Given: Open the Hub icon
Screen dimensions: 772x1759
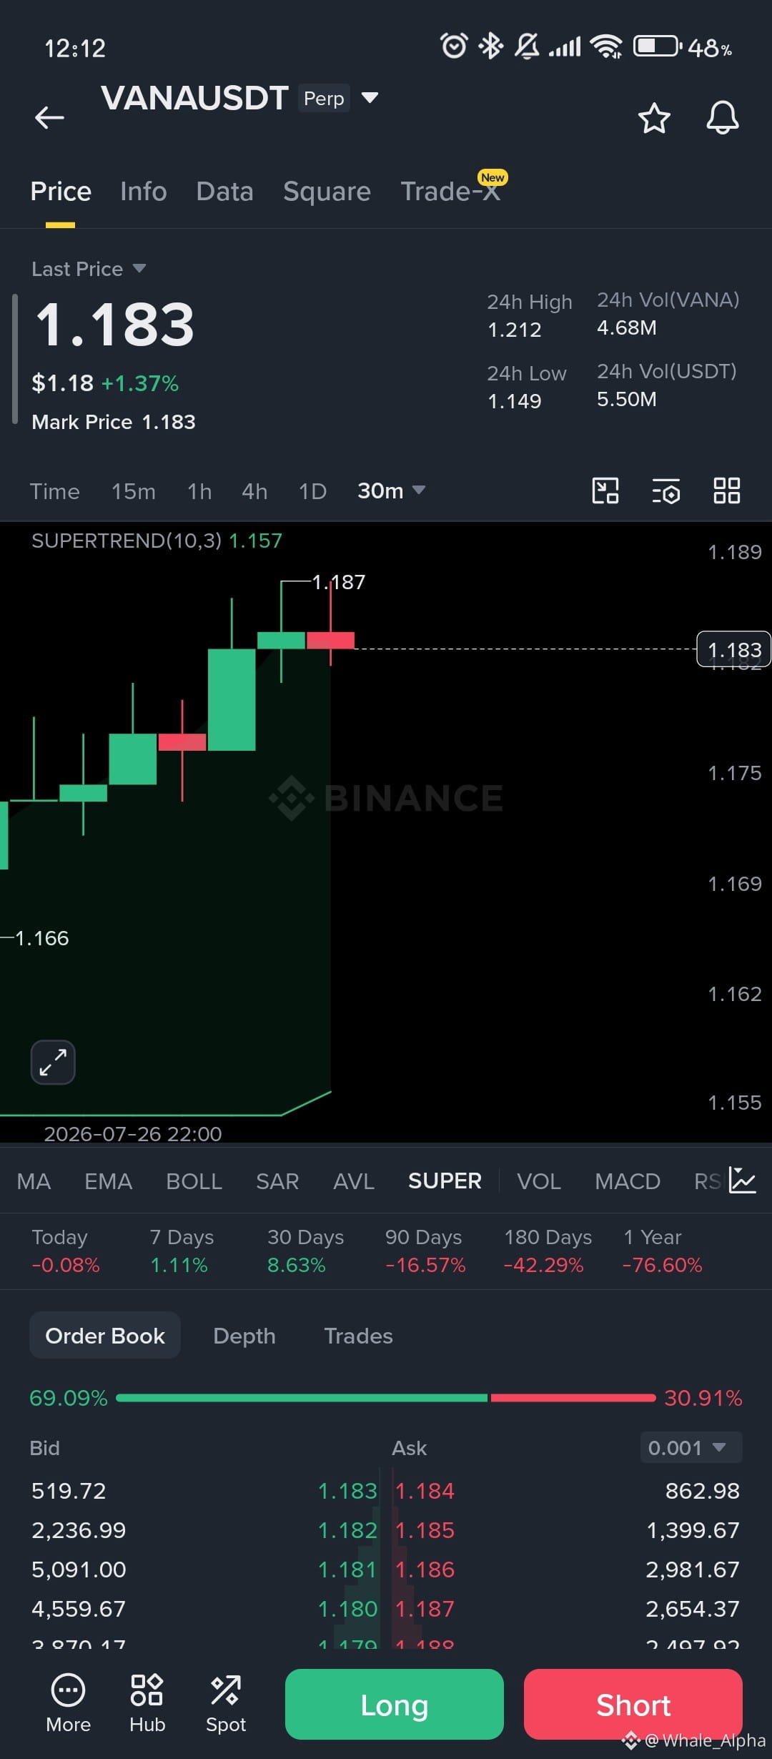Looking at the screenshot, I should pos(147,1705).
